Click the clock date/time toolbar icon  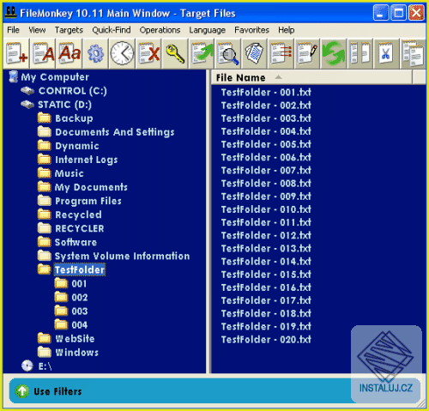(x=122, y=53)
